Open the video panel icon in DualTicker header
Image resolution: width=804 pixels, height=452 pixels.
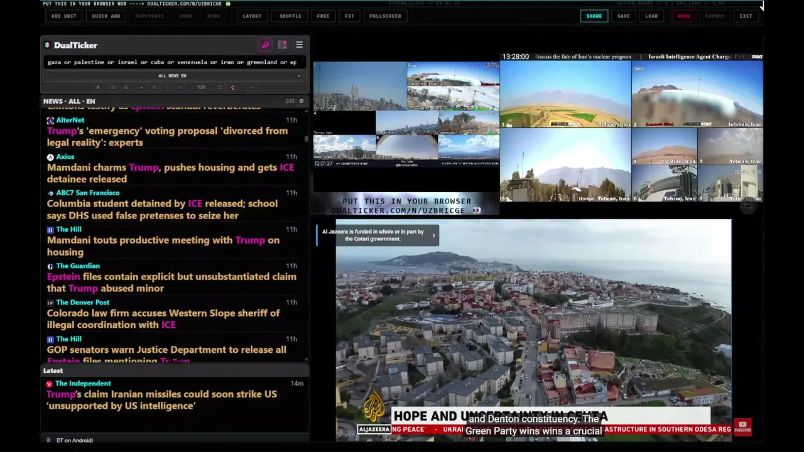(282, 45)
